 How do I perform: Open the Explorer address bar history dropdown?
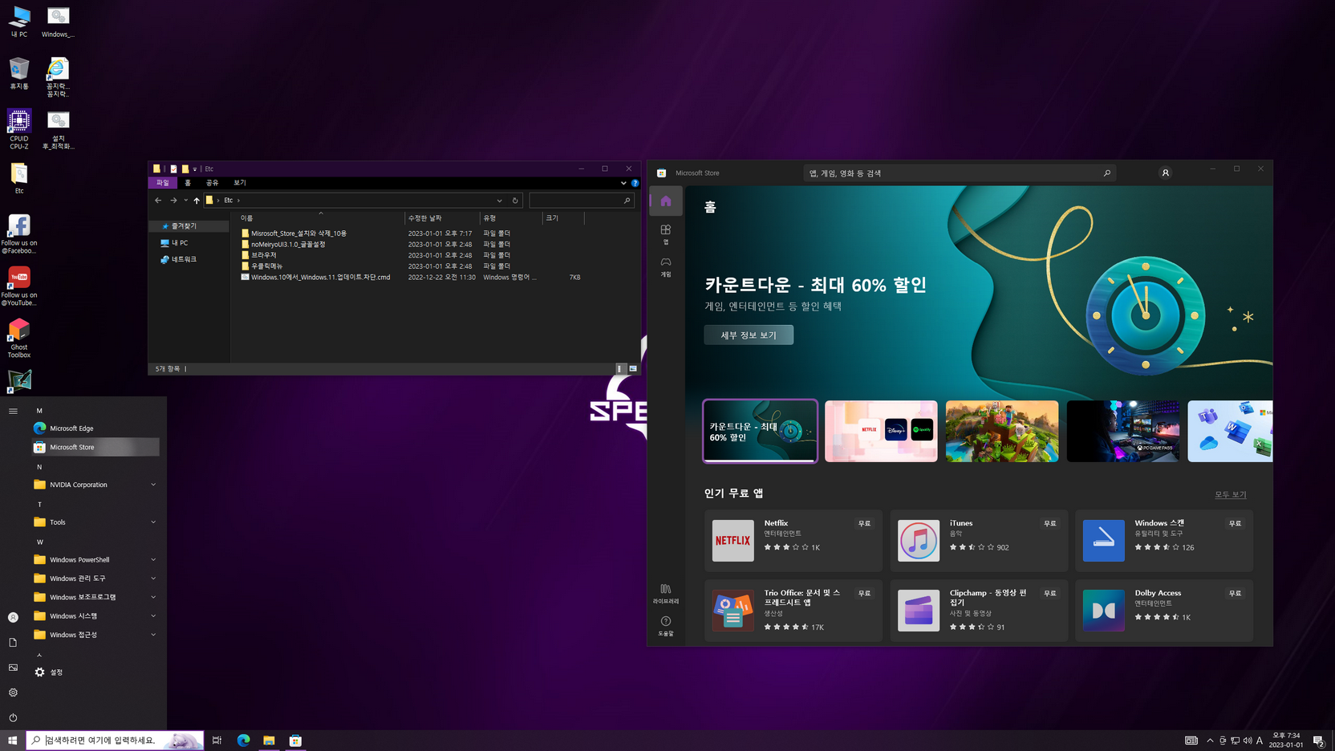(499, 201)
